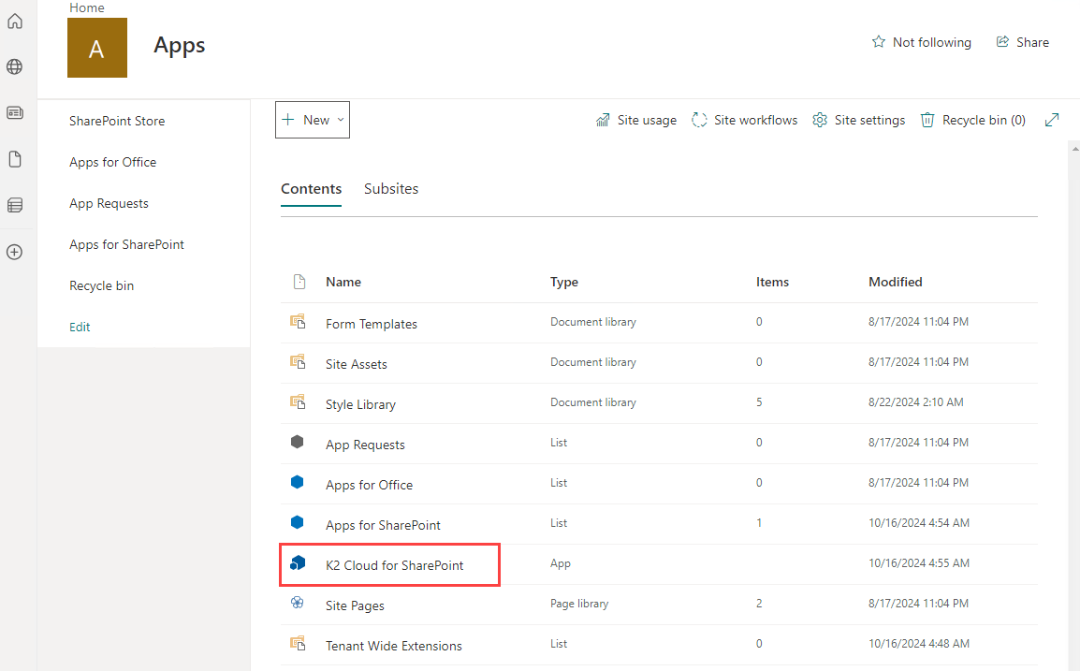Click the Not following star icon
The width and height of the screenshot is (1080, 671).
click(878, 42)
